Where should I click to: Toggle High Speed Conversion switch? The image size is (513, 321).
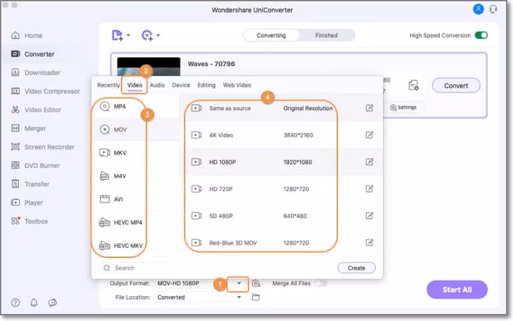[481, 35]
